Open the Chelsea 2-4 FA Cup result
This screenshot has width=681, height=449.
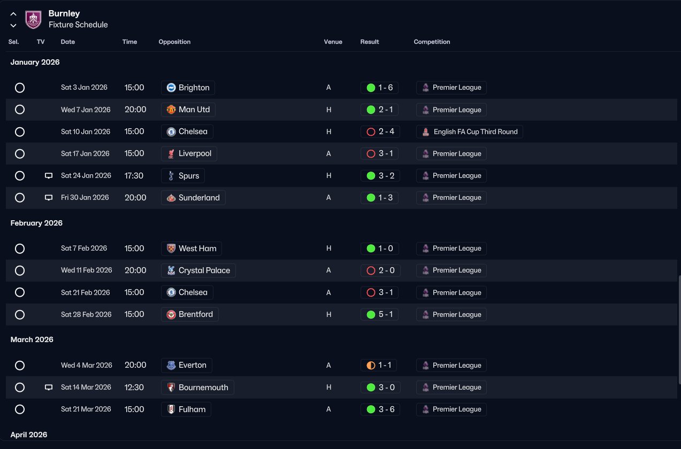tap(380, 131)
